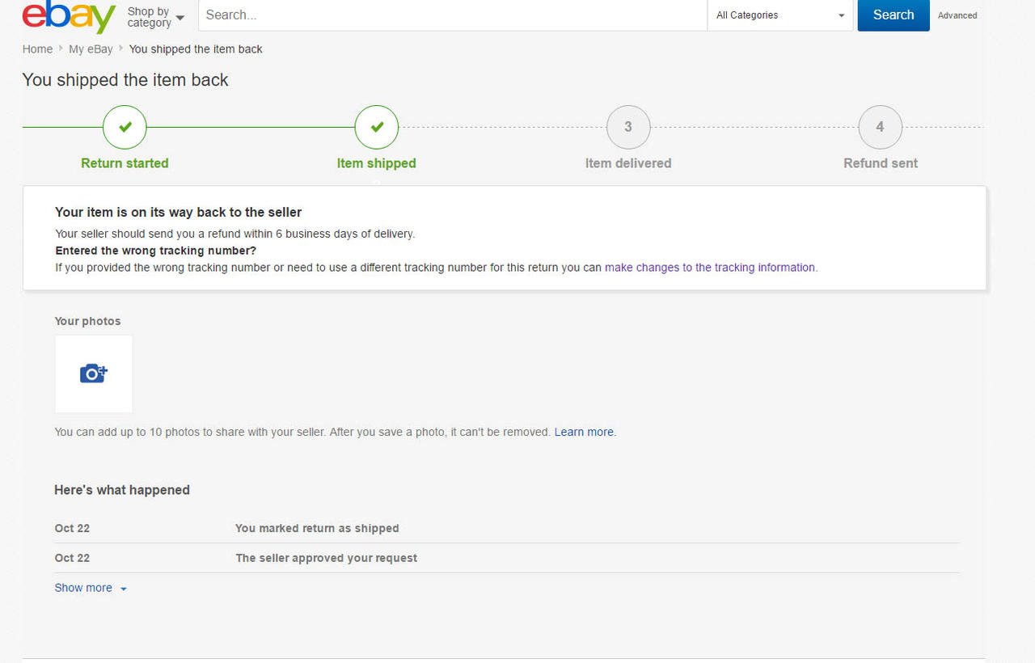Click the add photo camera icon

pos(94,374)
